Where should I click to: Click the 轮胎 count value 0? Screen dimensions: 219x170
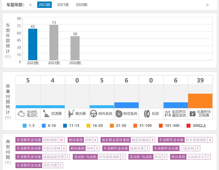(151, 81)
